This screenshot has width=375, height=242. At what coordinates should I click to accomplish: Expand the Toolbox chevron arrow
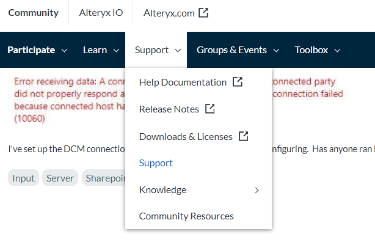(337, 51)
